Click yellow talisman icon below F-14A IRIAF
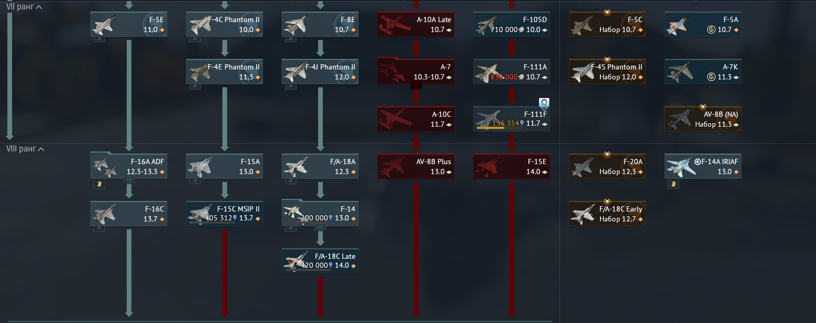Viewport: 816px width, 323px height. (x=674, y=184)
